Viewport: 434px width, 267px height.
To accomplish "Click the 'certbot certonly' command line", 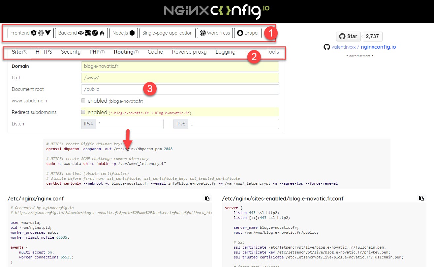I will (x=192, y=183).
